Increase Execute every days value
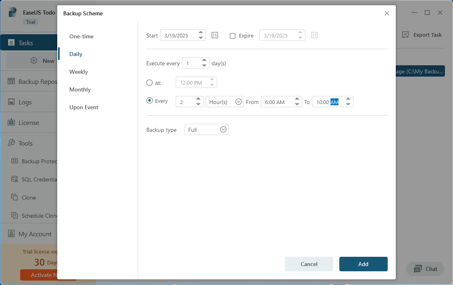This screenshot has height=285, width=453. click(x=204, y=60)
